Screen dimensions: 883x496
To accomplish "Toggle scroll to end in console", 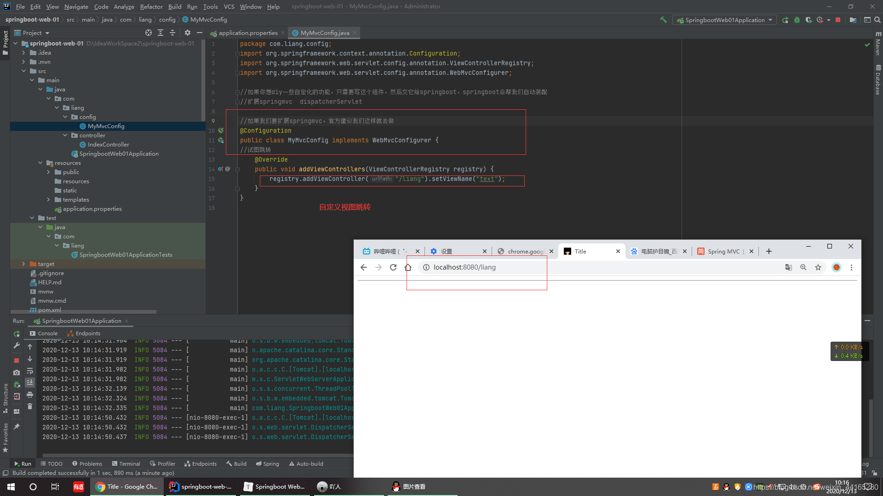I will point(30,383).
